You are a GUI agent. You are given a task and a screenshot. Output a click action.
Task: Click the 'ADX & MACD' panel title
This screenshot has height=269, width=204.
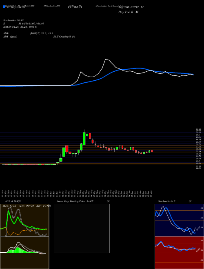pos(13,201)
